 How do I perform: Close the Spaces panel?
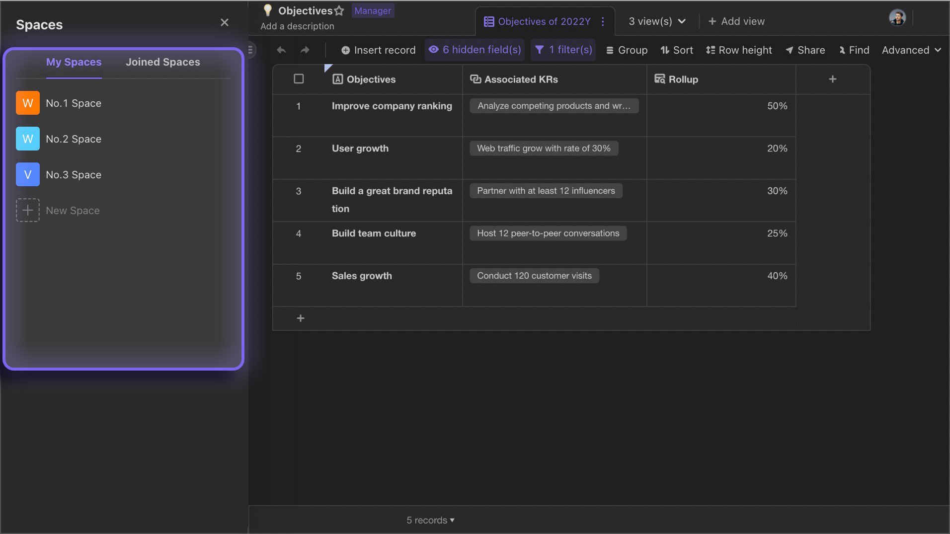pos(225,22)
